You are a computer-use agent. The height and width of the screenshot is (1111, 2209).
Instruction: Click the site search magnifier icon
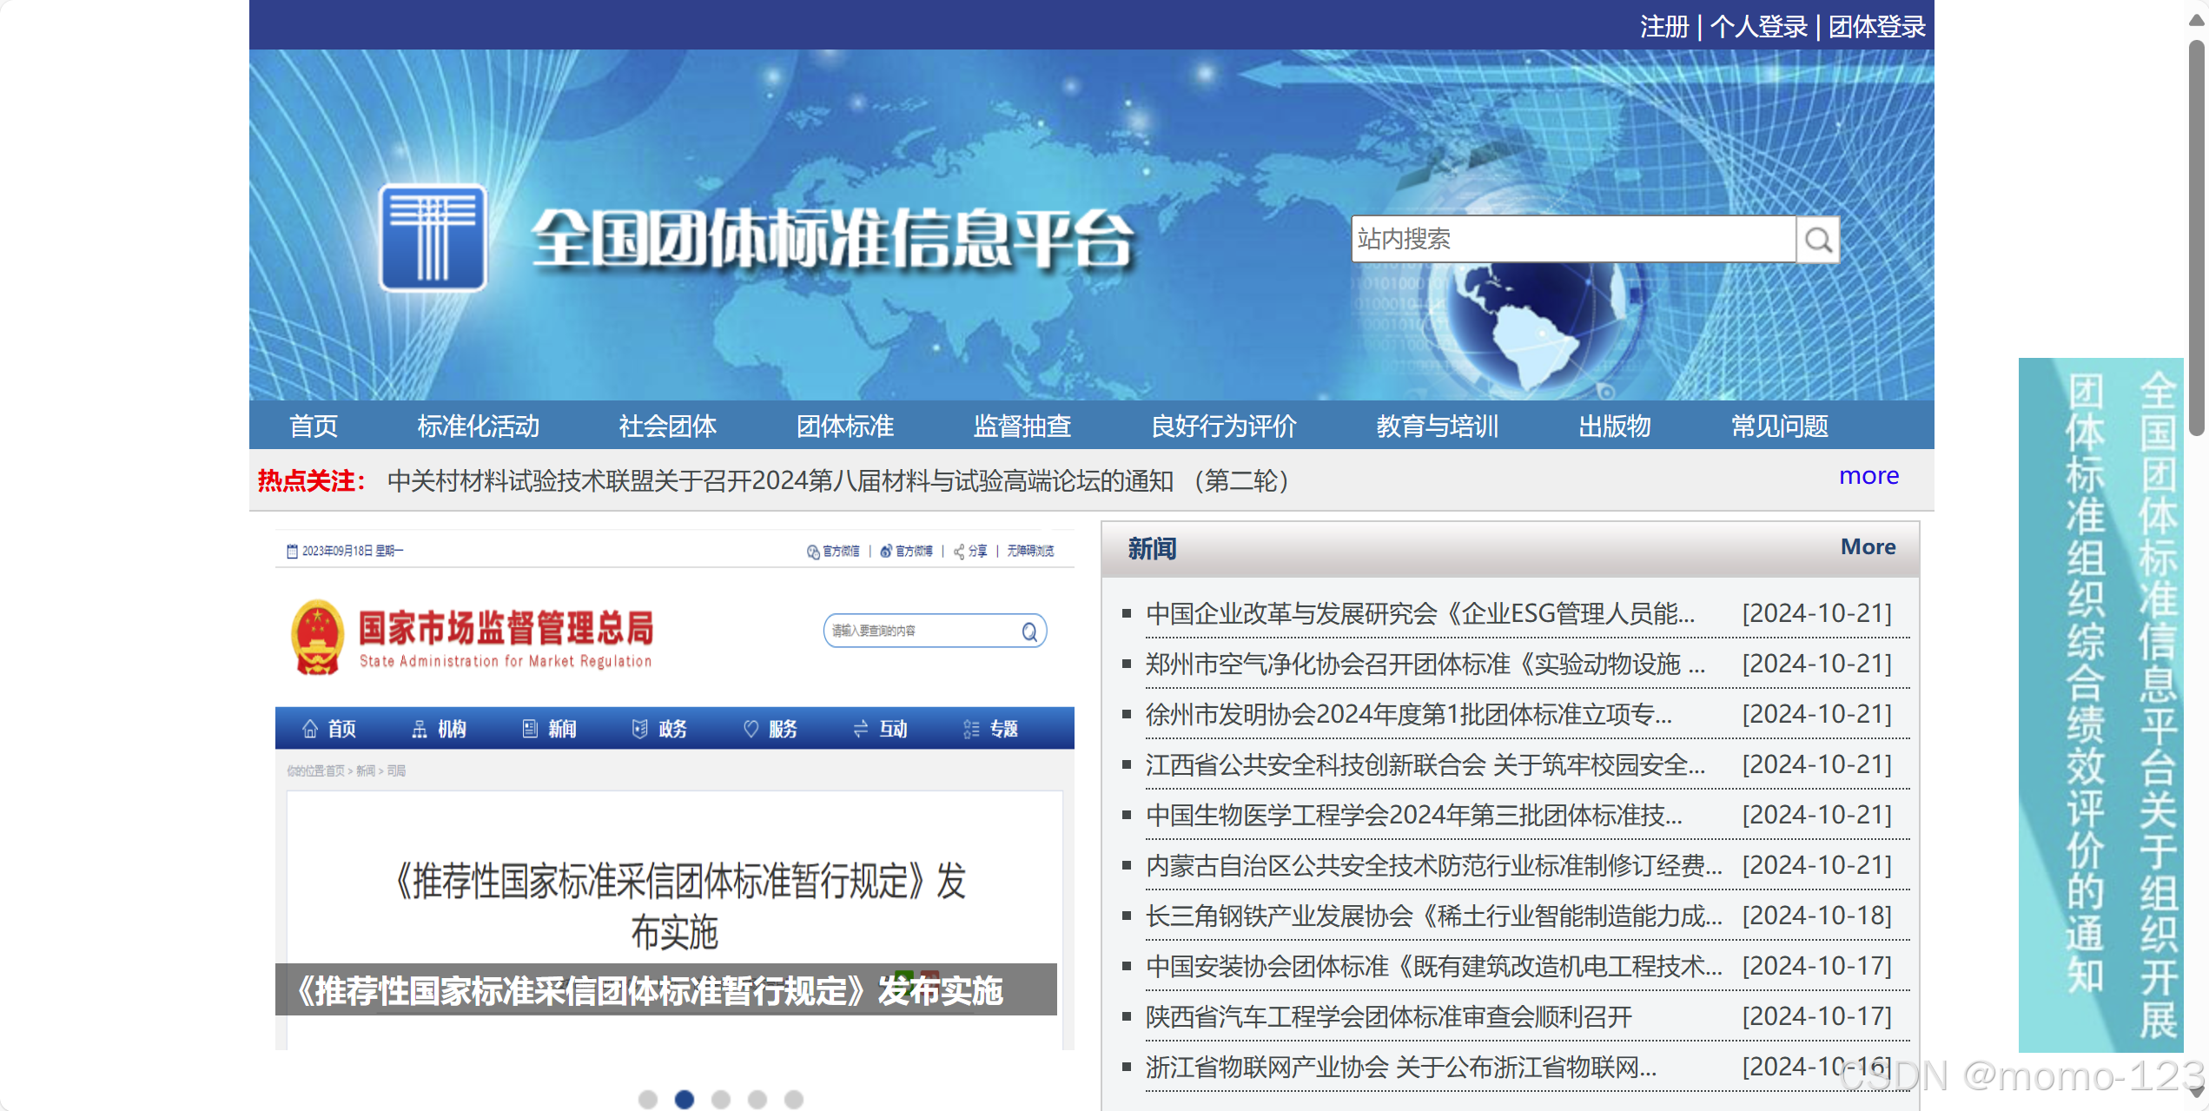[x=1817, y=240]
